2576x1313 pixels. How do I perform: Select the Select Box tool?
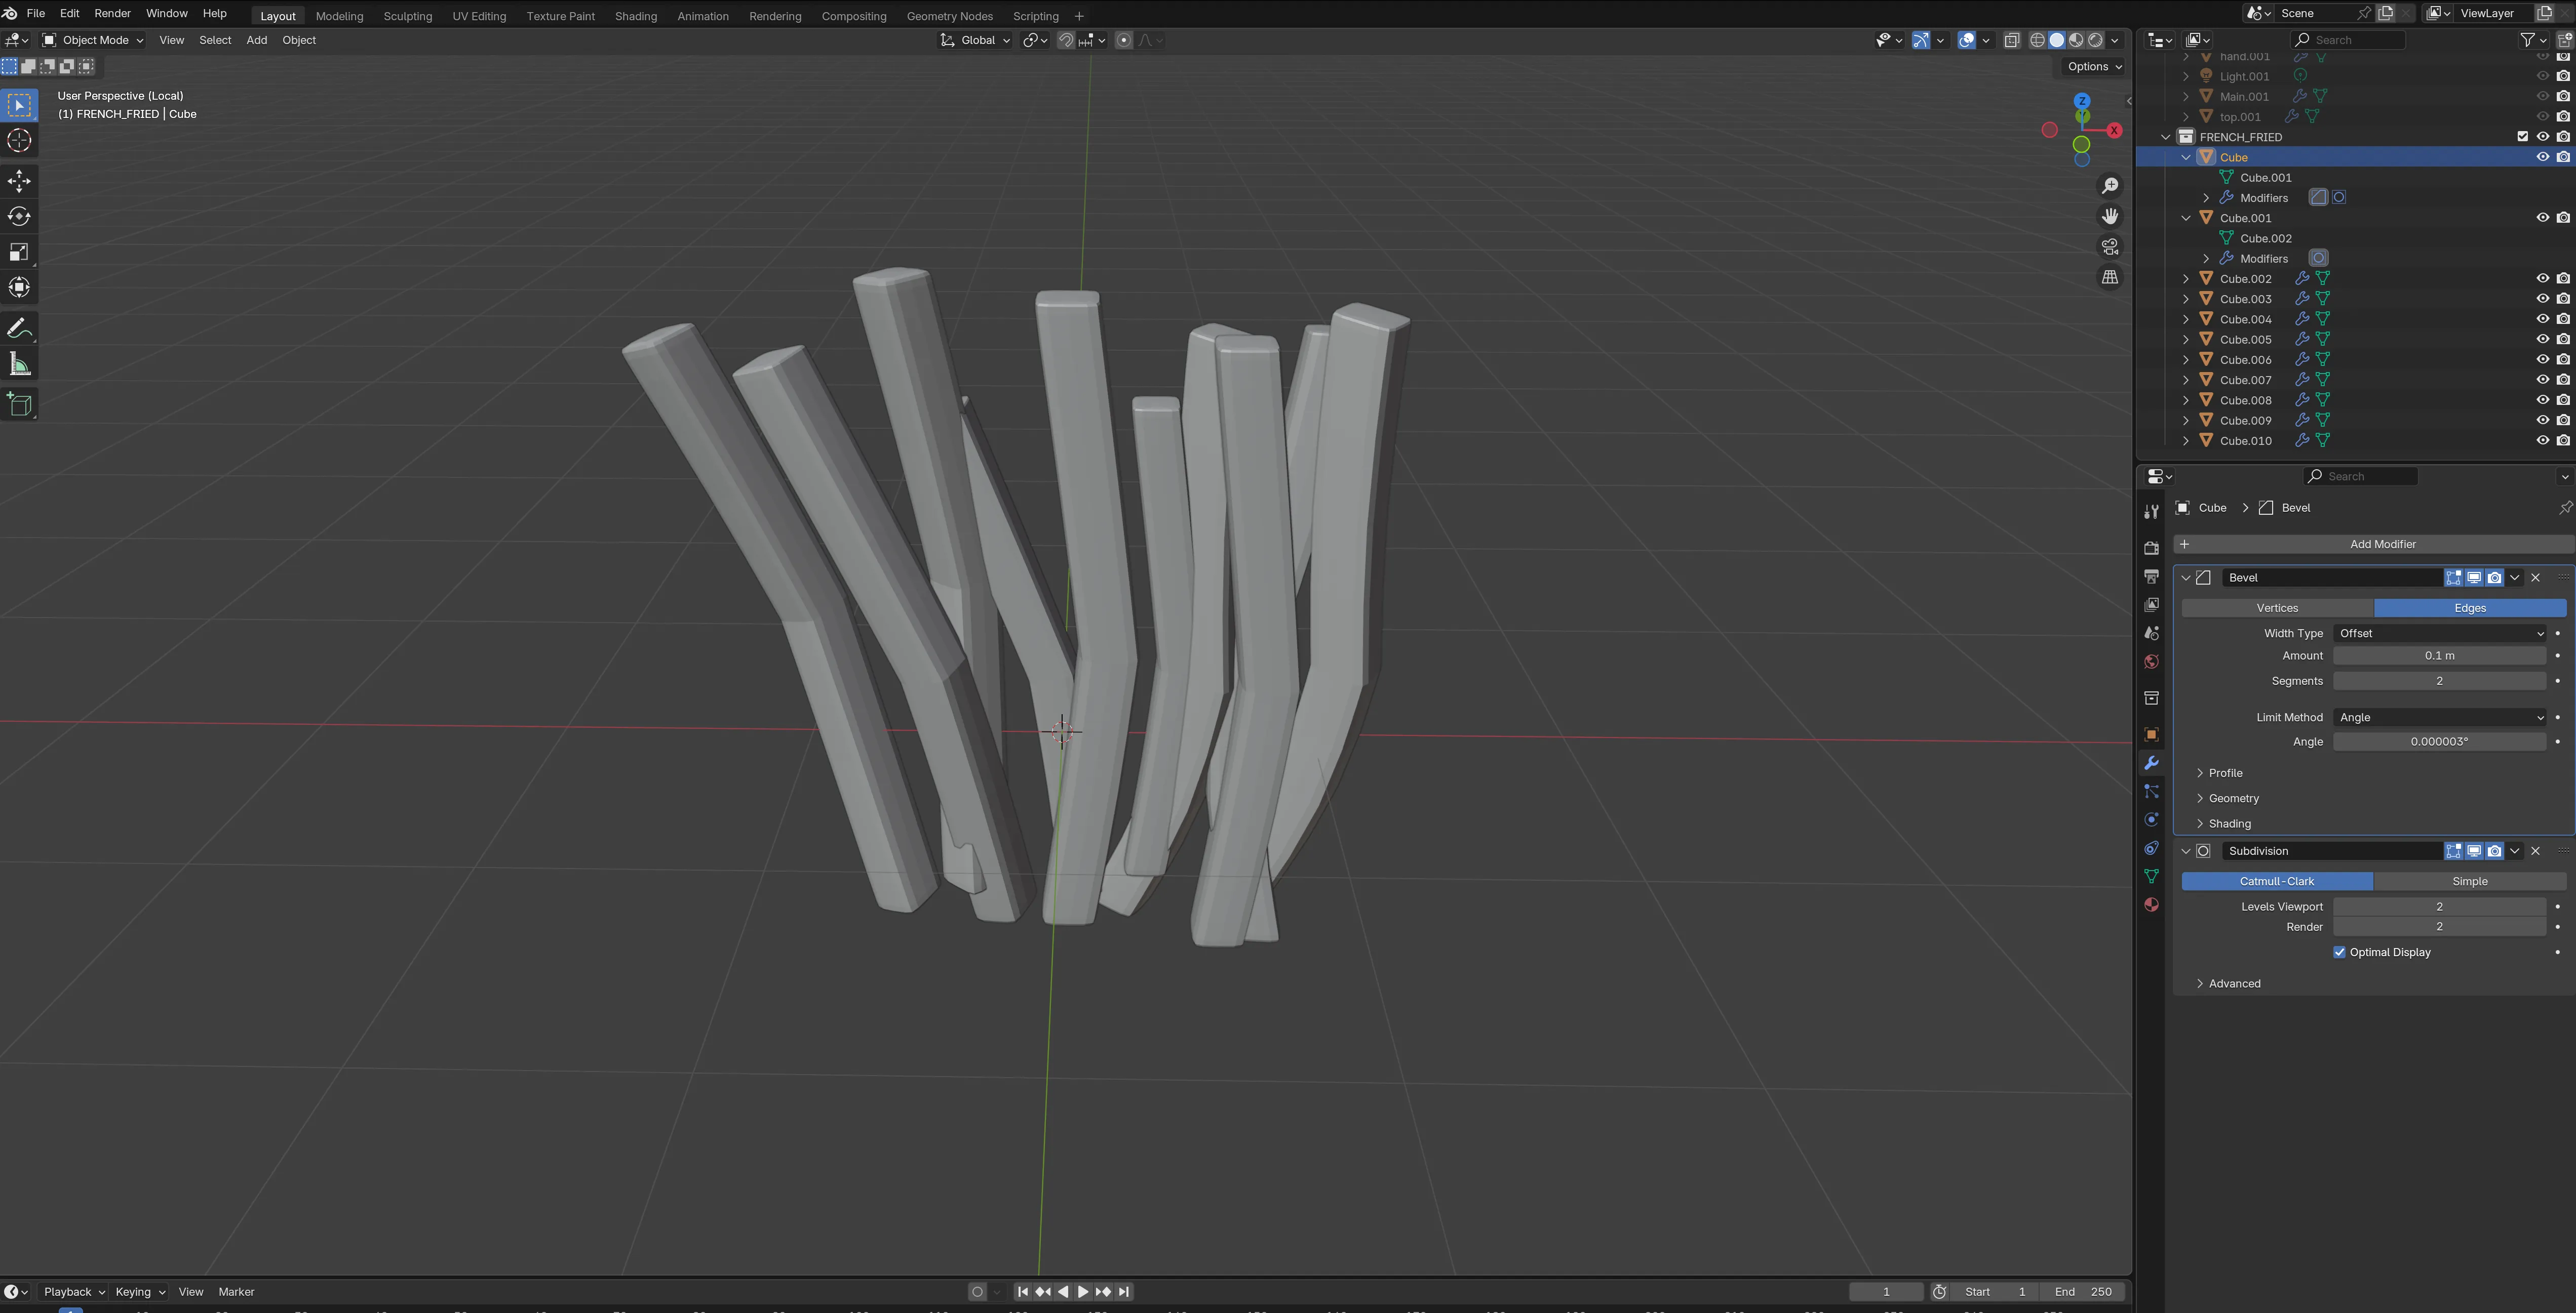pos(19,105)
